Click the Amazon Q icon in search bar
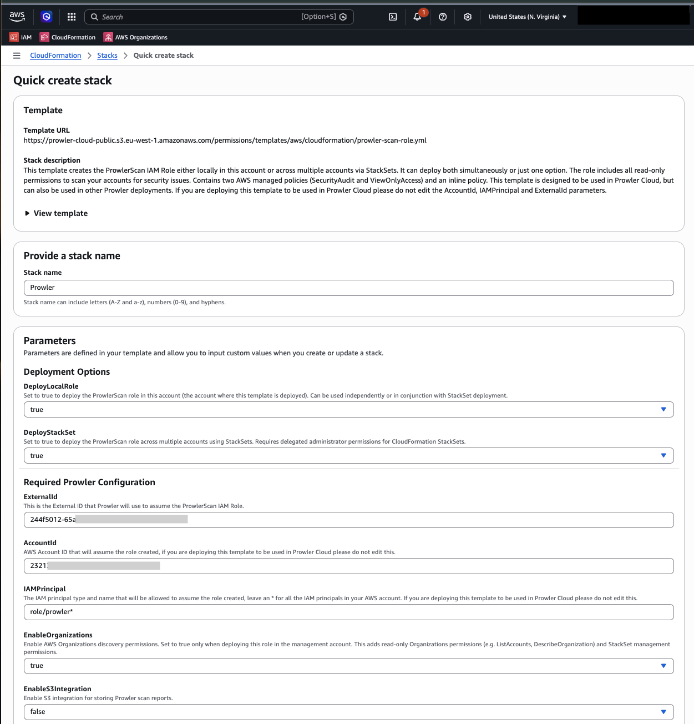The height and width of the screenshot is (724, 694). click(343, 17)
